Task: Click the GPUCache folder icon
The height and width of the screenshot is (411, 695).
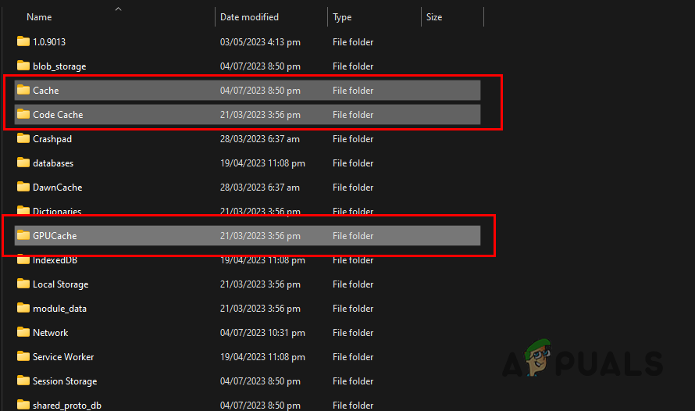Action: [x=23, y=235]
